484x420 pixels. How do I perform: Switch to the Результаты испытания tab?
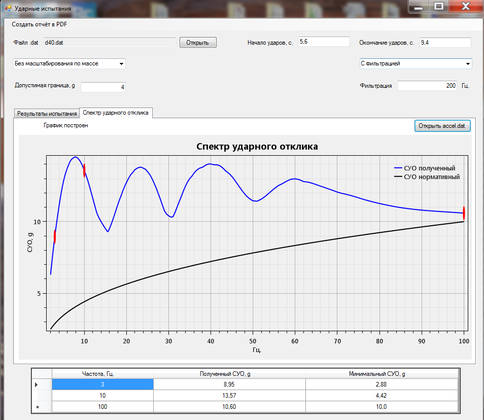(x=47, y=114)
